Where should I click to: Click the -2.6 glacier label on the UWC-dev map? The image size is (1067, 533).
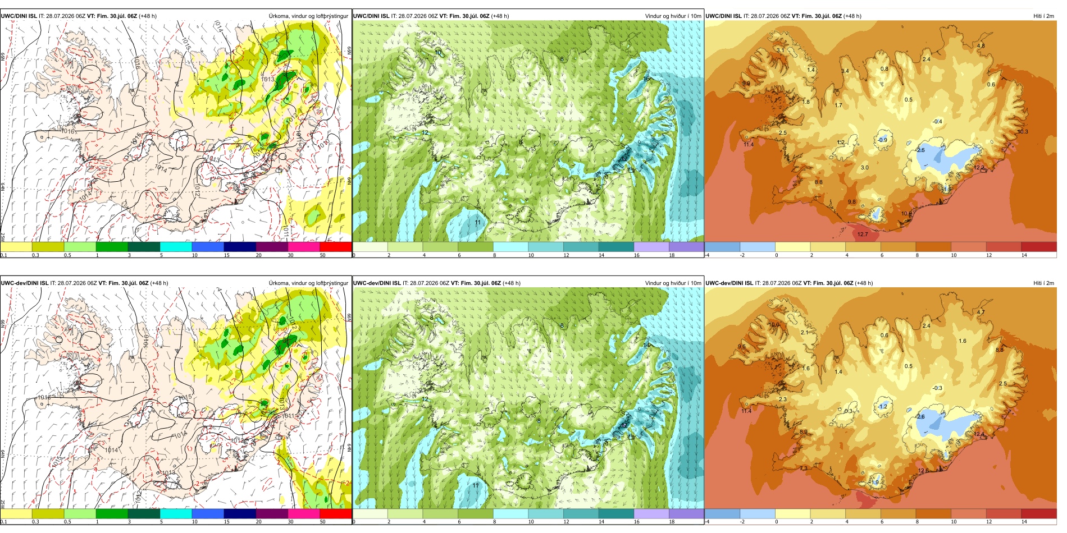click(920, 417)
